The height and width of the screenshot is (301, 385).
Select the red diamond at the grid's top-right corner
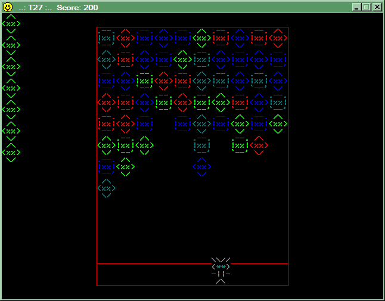tap(278, 38)
